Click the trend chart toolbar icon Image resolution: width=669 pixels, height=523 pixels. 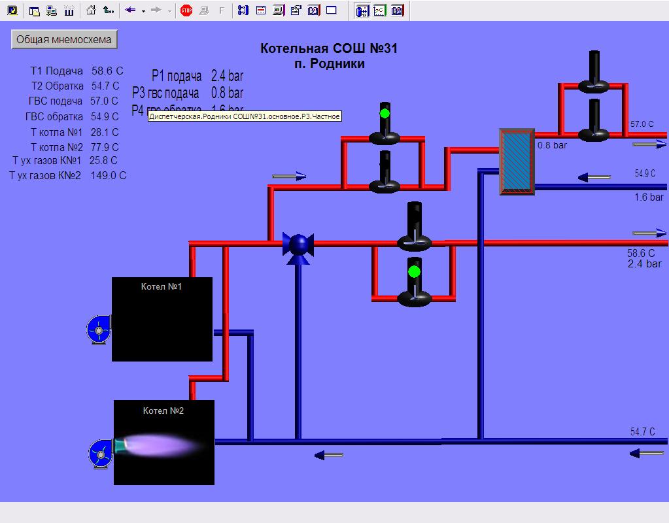(x=379, y=10)
